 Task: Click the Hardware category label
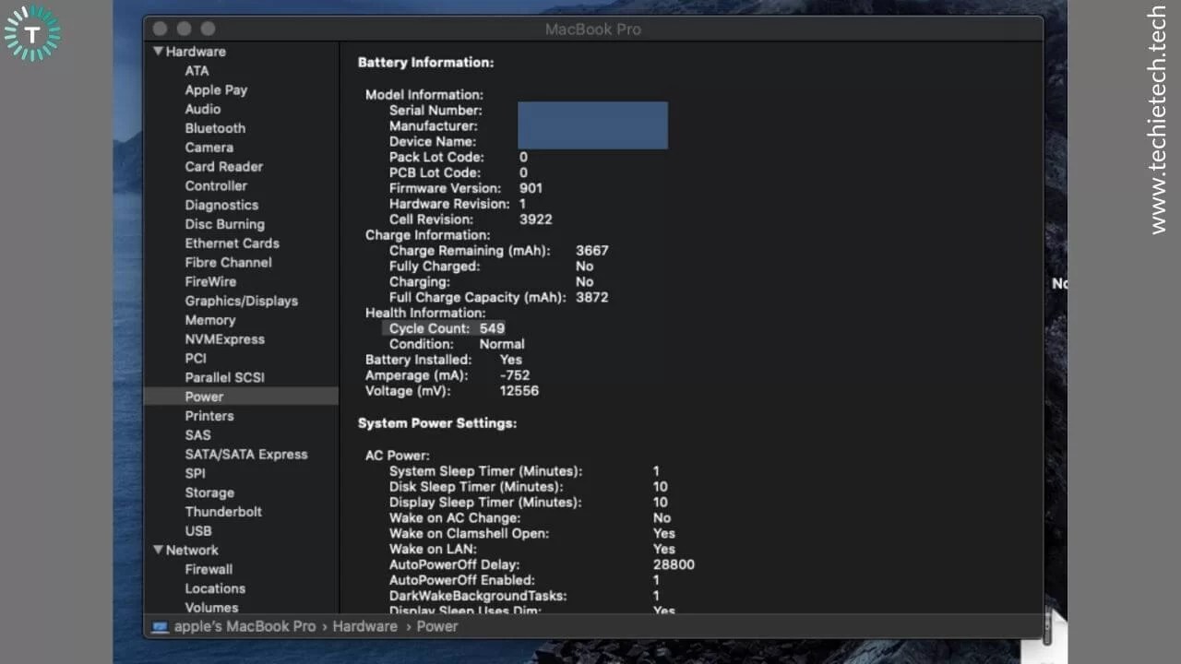[x=196, y=52]
